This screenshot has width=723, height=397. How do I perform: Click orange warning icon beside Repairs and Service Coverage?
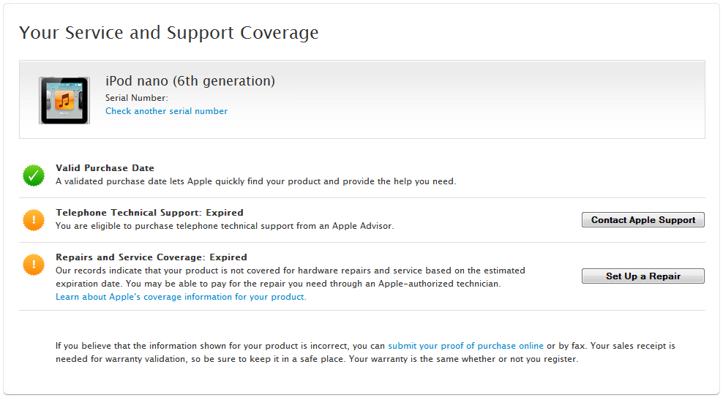tap(34, 265)
